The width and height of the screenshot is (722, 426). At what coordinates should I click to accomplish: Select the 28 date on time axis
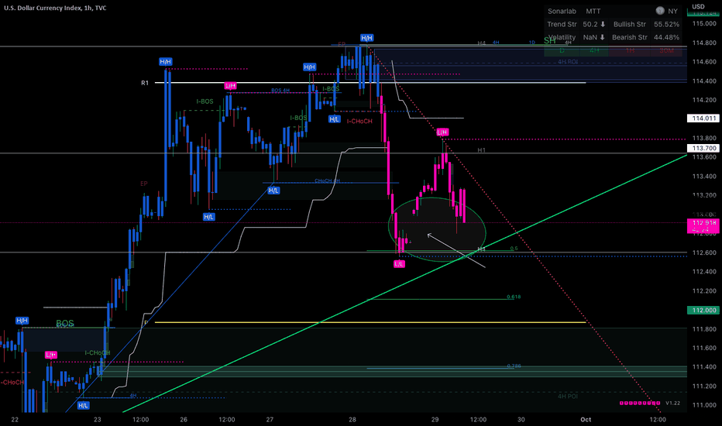[x=352, y=420]
